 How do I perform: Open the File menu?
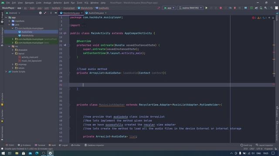(x=8, y=3)
